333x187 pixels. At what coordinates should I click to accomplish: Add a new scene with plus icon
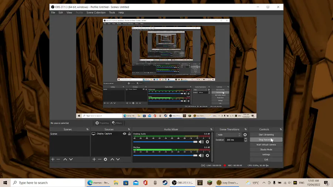(53, 159)
